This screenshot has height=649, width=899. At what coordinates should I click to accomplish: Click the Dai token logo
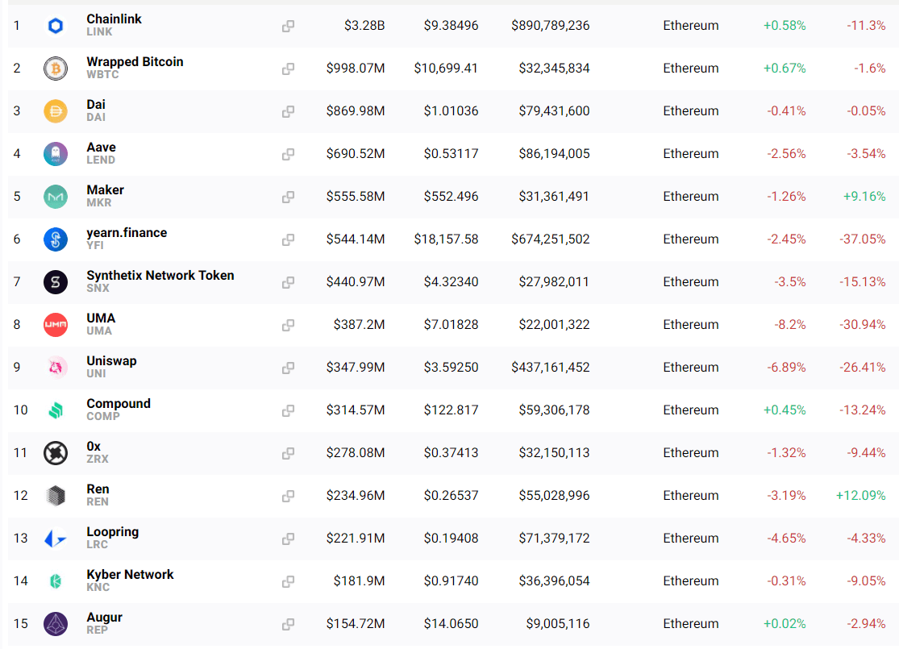(x=56, y=111)
